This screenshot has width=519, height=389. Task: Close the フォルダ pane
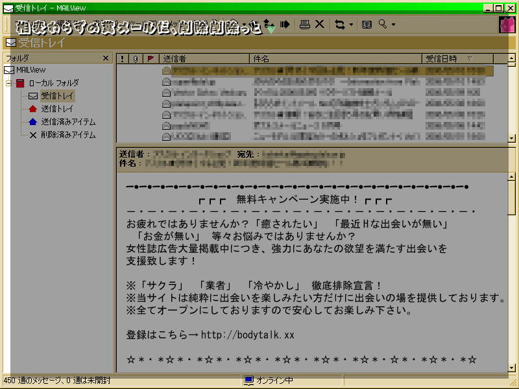tap(106, 58)
